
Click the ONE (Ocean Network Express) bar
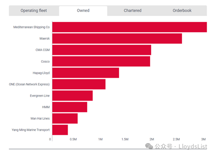[x=79, y=84]
